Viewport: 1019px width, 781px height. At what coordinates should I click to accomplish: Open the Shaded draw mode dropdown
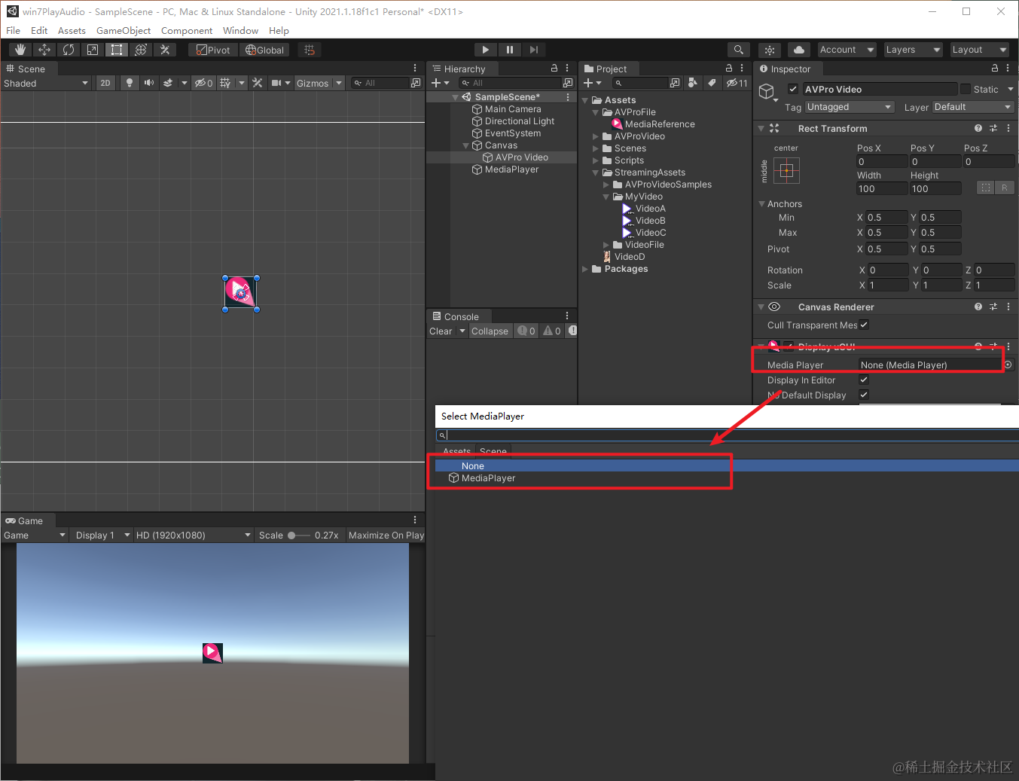[46, 83]
